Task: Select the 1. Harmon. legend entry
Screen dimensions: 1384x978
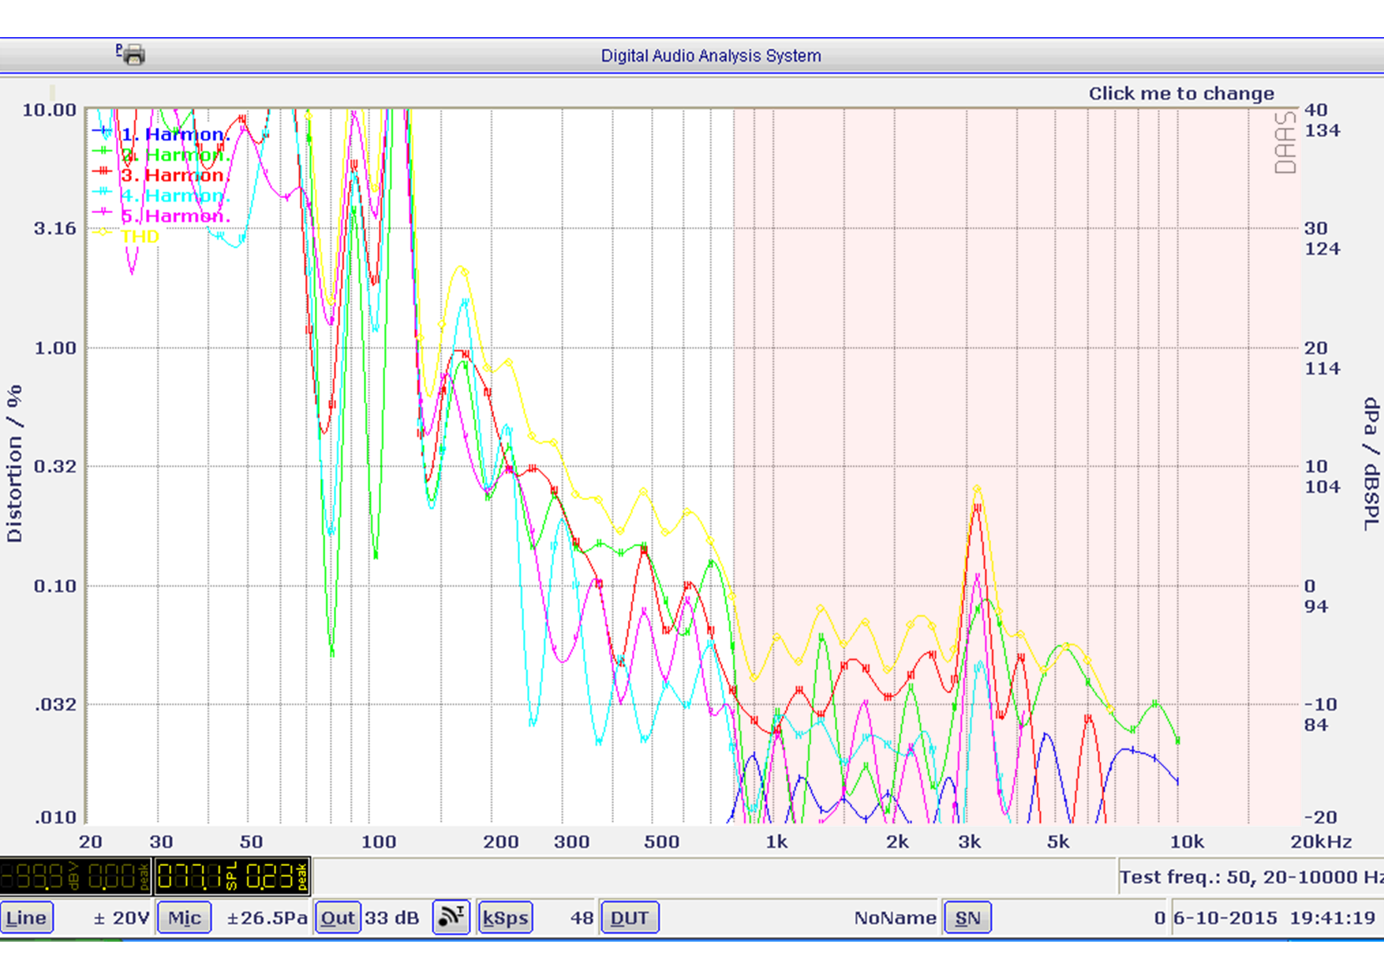Action: coord(175,134)
